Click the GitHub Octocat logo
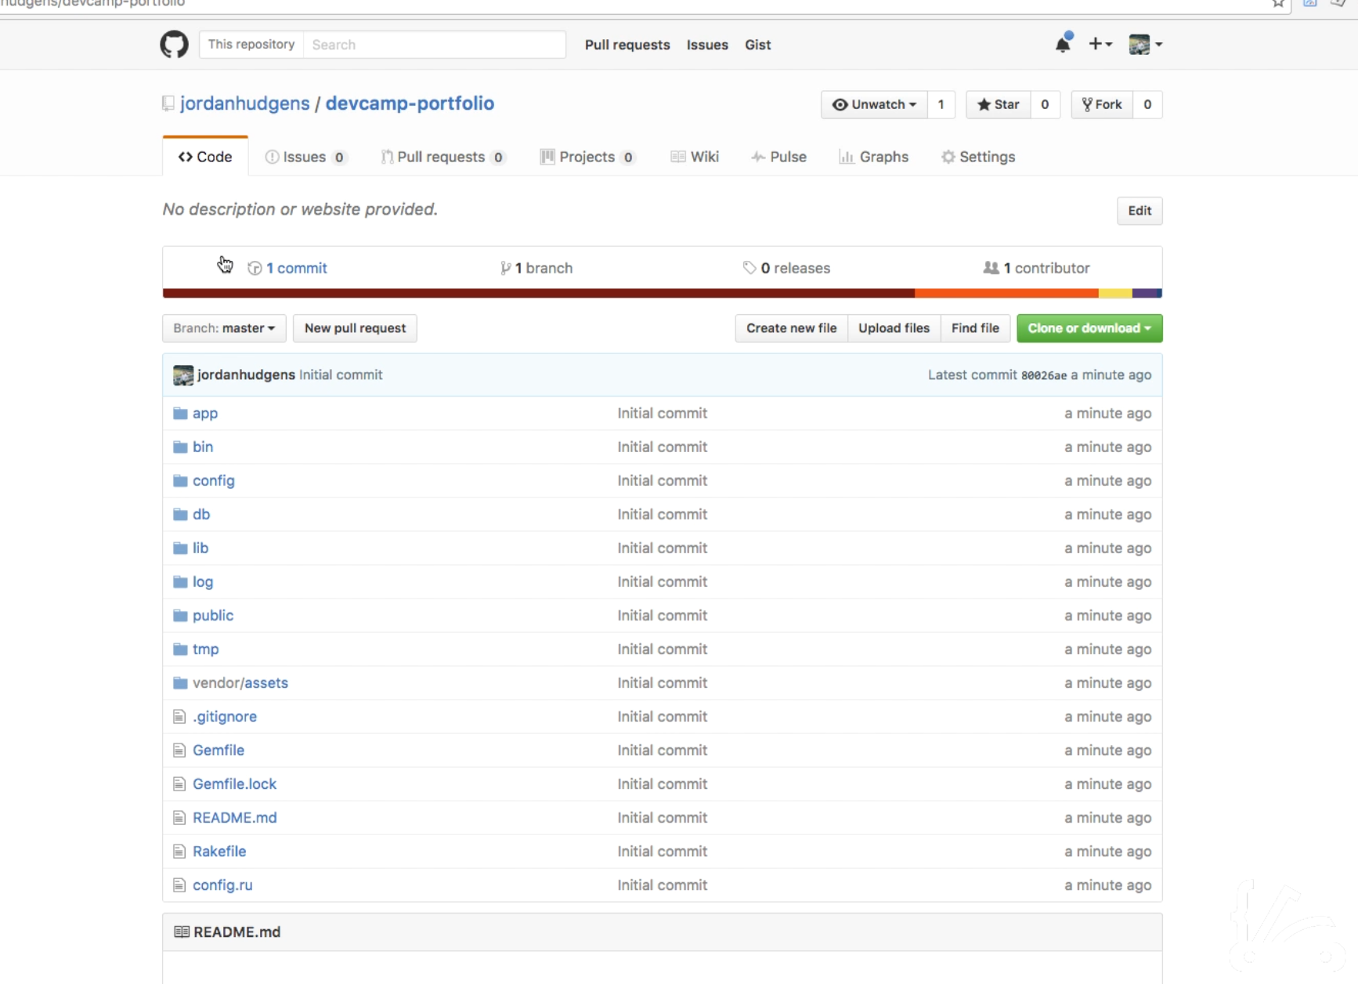This screenshot has height=984, width=1358. coord(174,45)
